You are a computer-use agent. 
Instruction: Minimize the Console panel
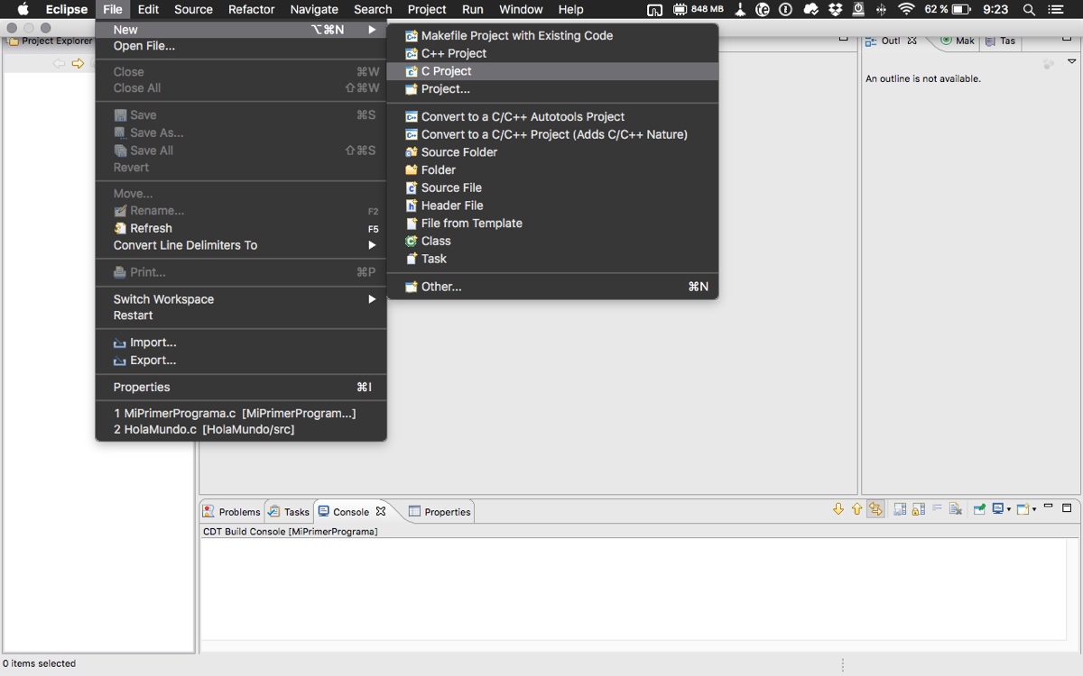coord(1049,507)
